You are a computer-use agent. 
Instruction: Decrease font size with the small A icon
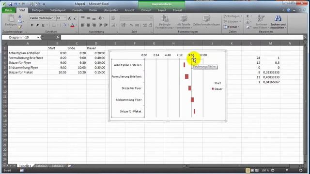coord(75,18)
